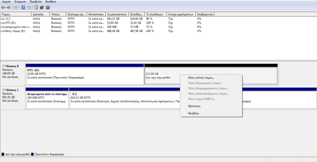The height and width of the screenshot is (162, 317).
Task: Sort by the % ελεύθερου column header
Action: [156, 14]
